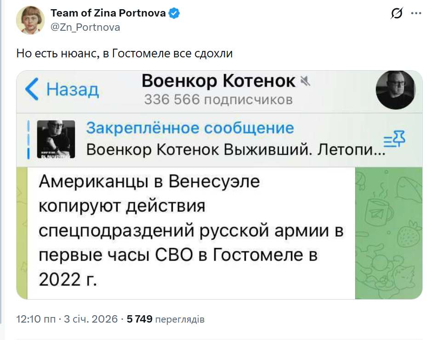Click the tweet timestamp "12:10 пп · 3 січ. 2026"

coord(66,319)
